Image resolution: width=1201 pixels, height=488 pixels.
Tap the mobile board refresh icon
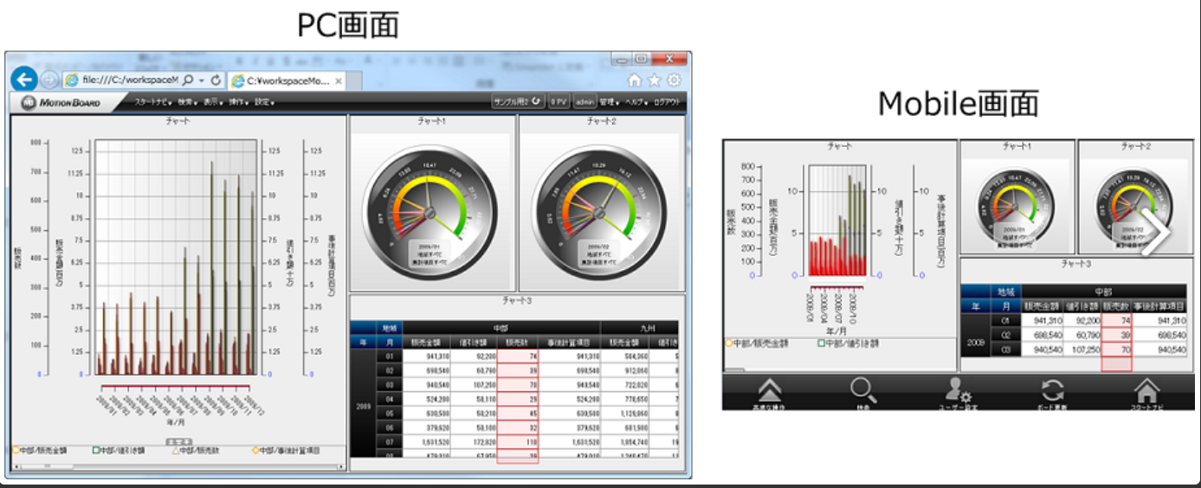[1052, 392]
